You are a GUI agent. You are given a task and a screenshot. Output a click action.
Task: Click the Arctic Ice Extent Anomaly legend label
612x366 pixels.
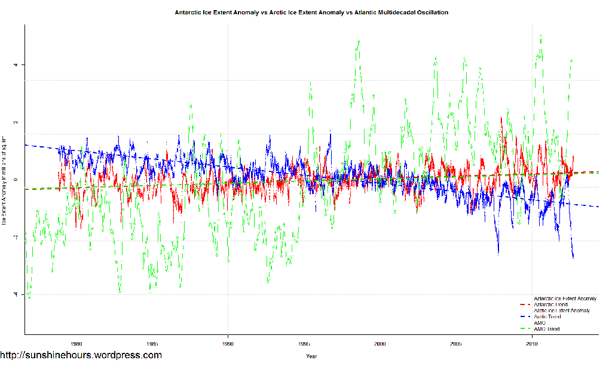pos(562,310)
